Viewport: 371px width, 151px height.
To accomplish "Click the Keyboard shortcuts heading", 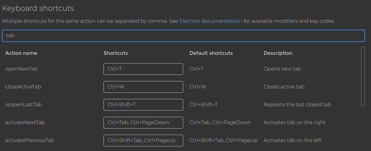I will [38, 8].
